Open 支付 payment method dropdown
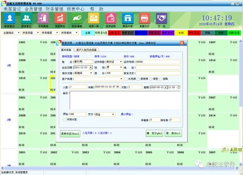 click(113, 114)
